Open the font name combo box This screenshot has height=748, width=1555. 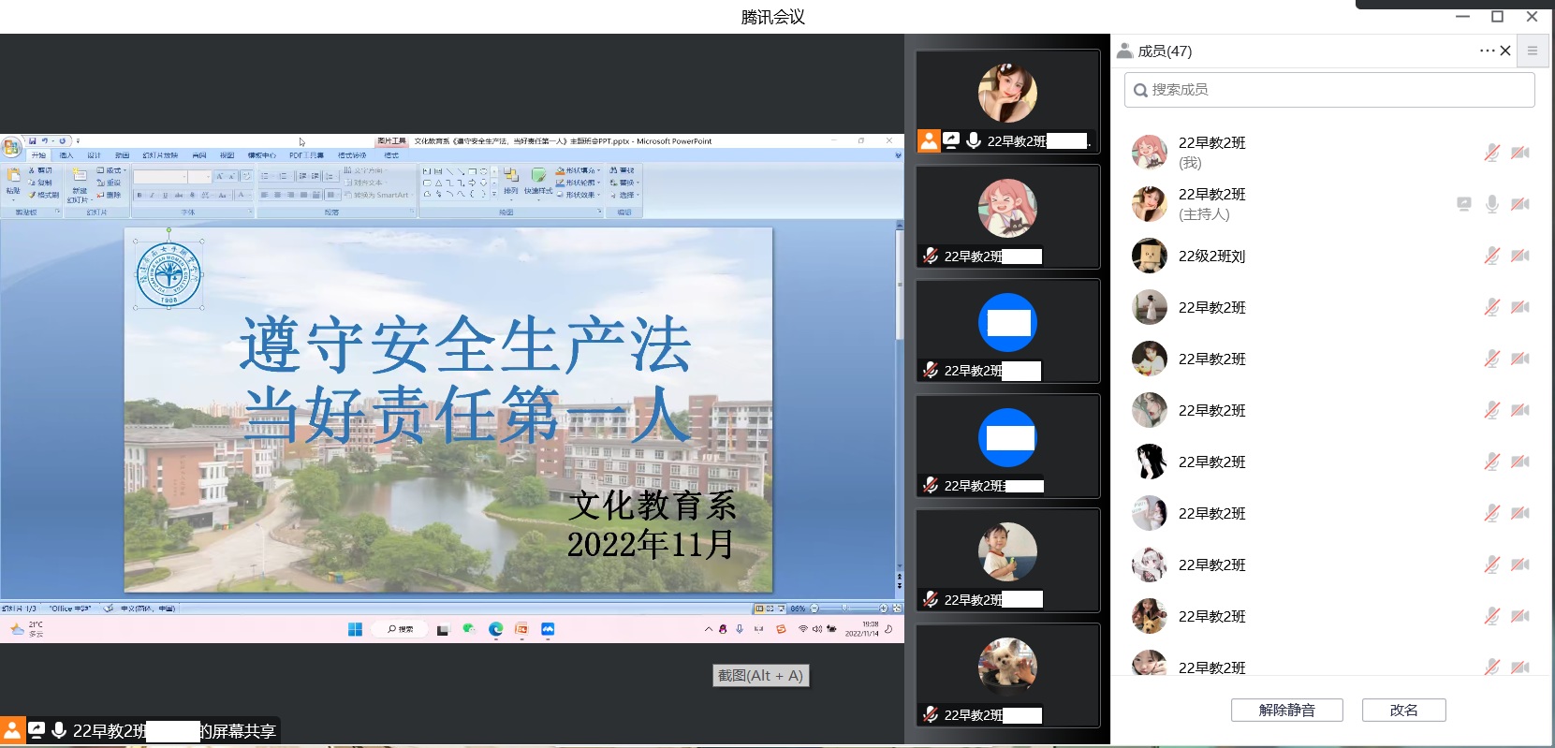point(160,176)
